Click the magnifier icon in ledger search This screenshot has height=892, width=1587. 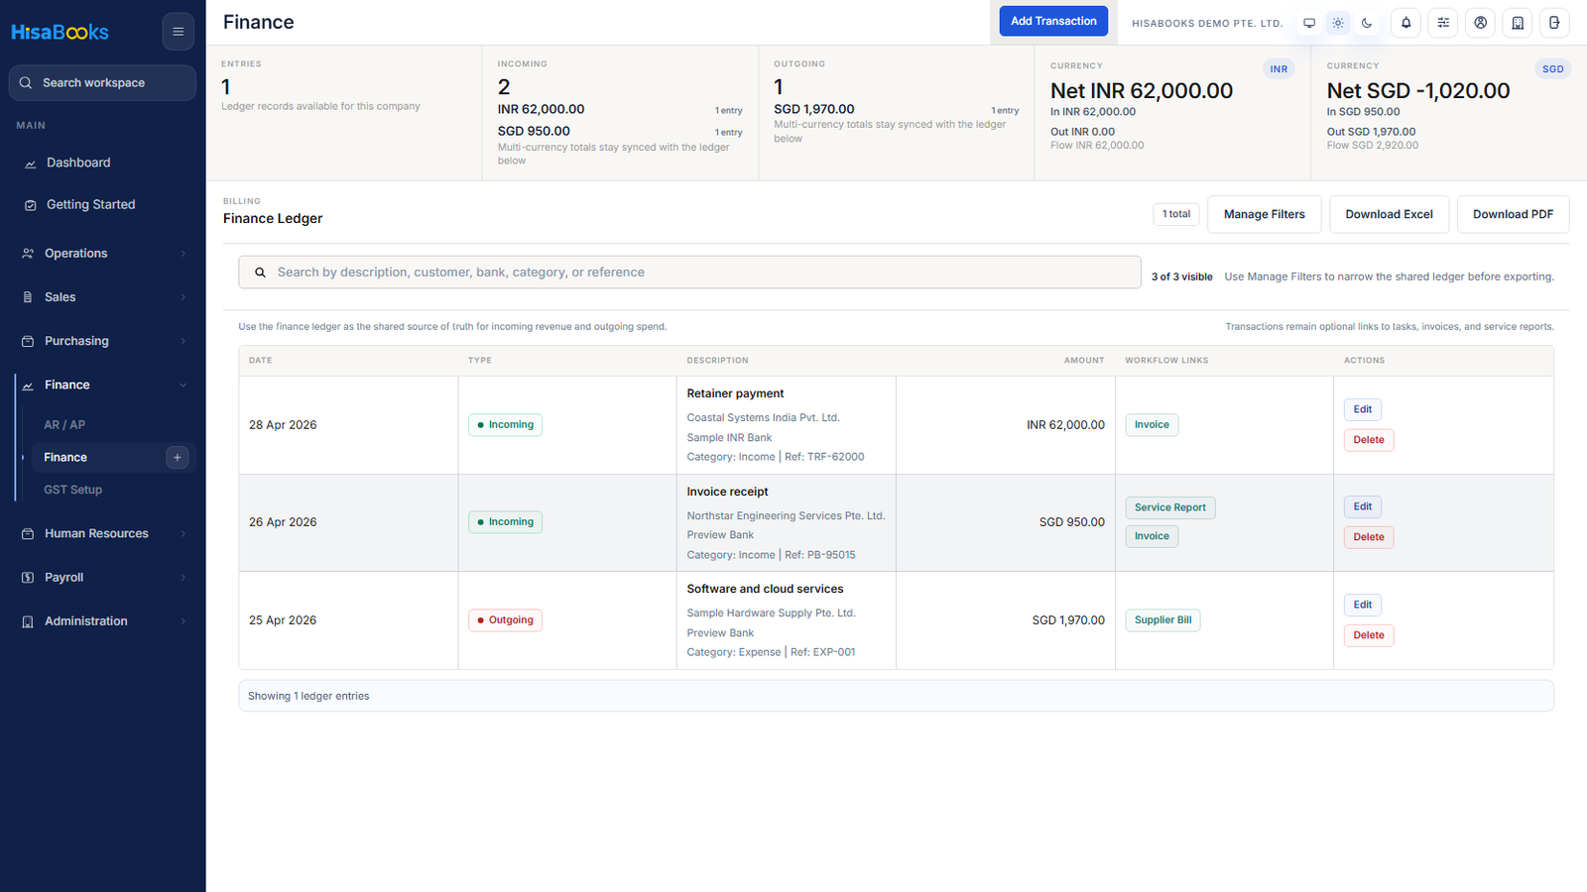coord(260,273)
